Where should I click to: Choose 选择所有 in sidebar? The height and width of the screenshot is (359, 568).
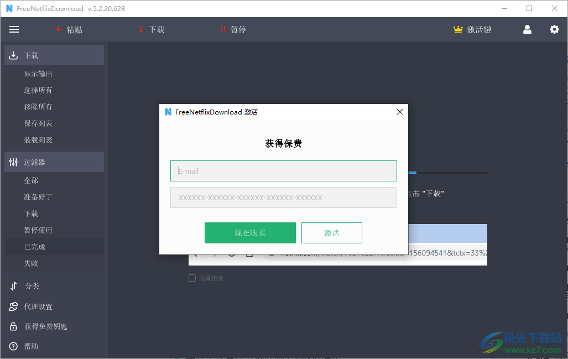tap(54, 90)
